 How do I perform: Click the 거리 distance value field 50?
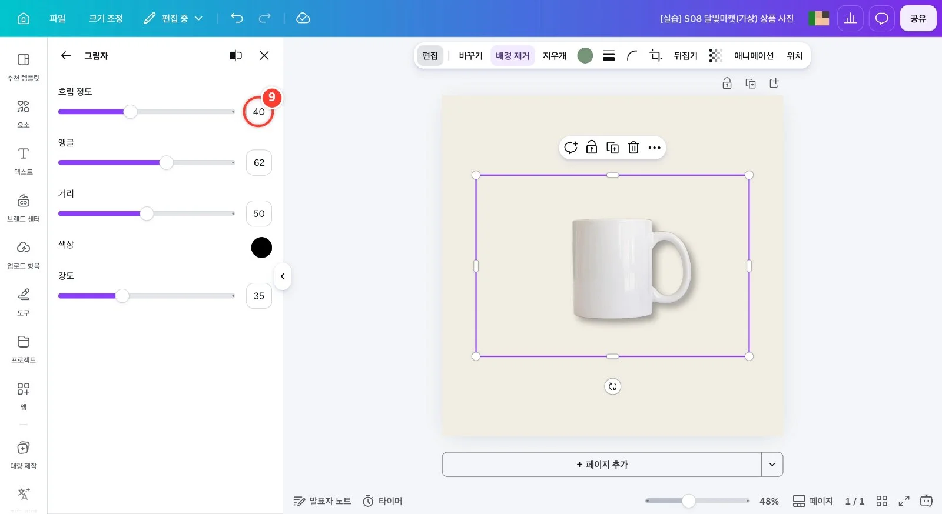point(259,213)
